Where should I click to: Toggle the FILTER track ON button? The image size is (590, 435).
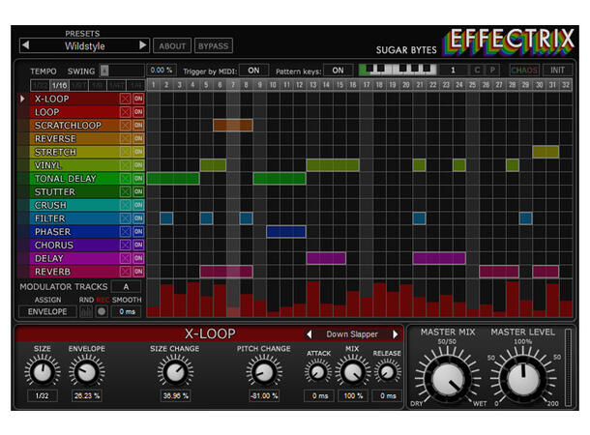(x=138, y=218)
